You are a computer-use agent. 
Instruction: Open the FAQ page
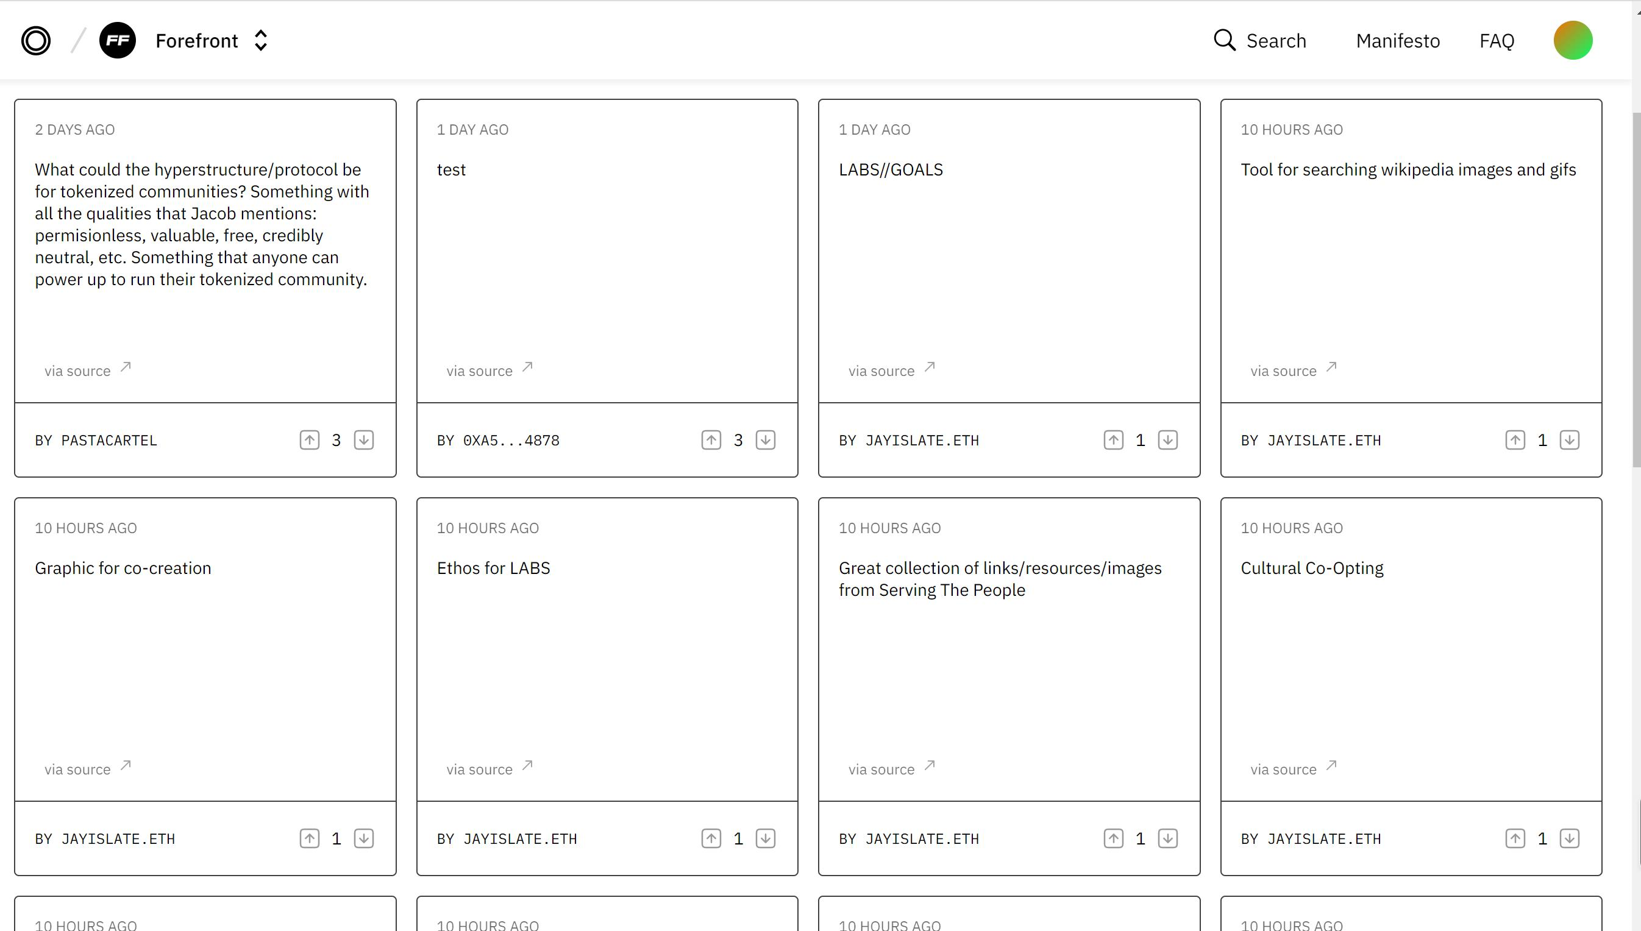(x=1497, y=41)
